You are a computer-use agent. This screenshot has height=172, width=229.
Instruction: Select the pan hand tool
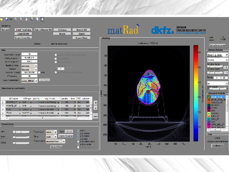click(x=27, y=19)
